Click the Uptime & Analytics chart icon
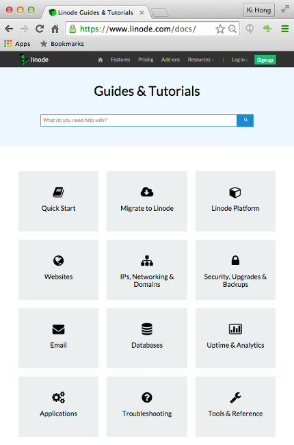 tap(235, 329)
